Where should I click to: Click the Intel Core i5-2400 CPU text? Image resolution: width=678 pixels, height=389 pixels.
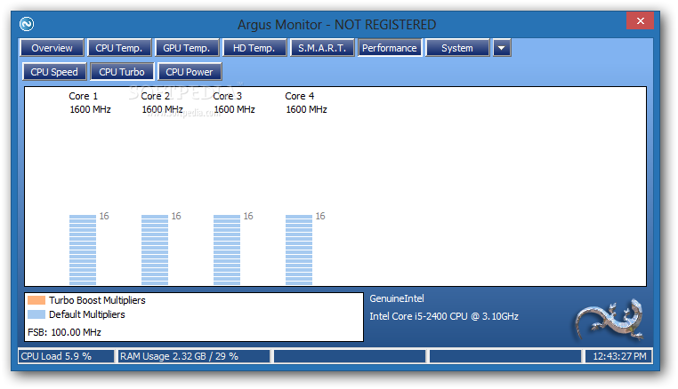[x=444, y=316]
